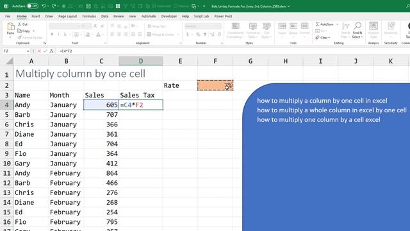Click Merge & Center button
Screen dimensions: 410x231
[160, 34]
